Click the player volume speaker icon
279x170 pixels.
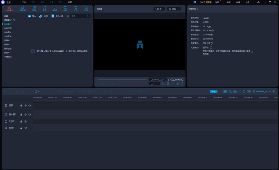click(177, 84)
